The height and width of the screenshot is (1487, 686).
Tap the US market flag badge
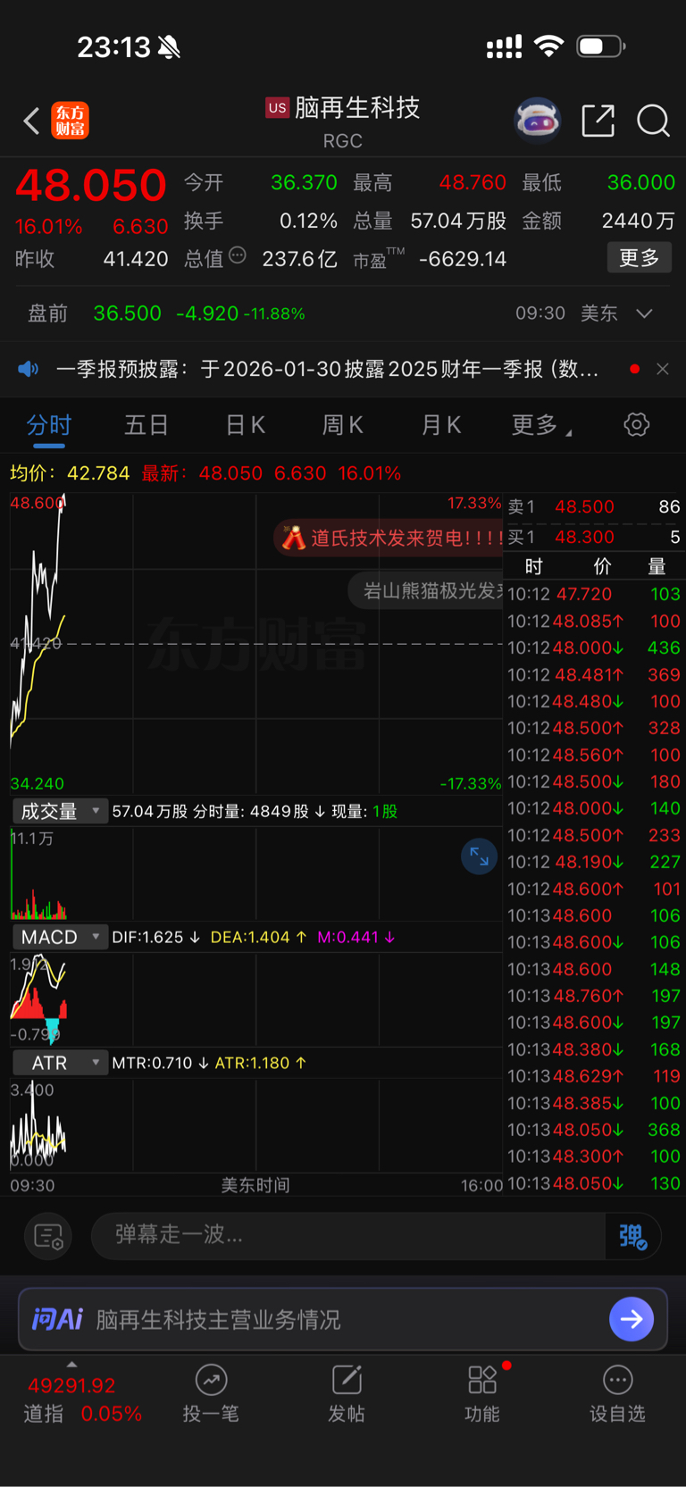pos(277,108)
